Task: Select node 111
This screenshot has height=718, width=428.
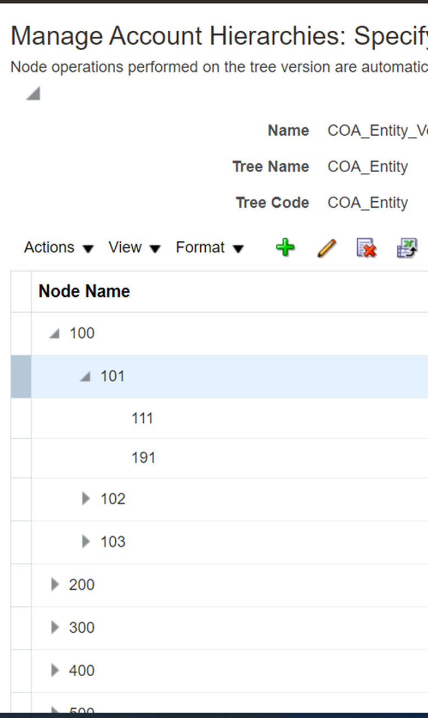Action: [143, 418]
